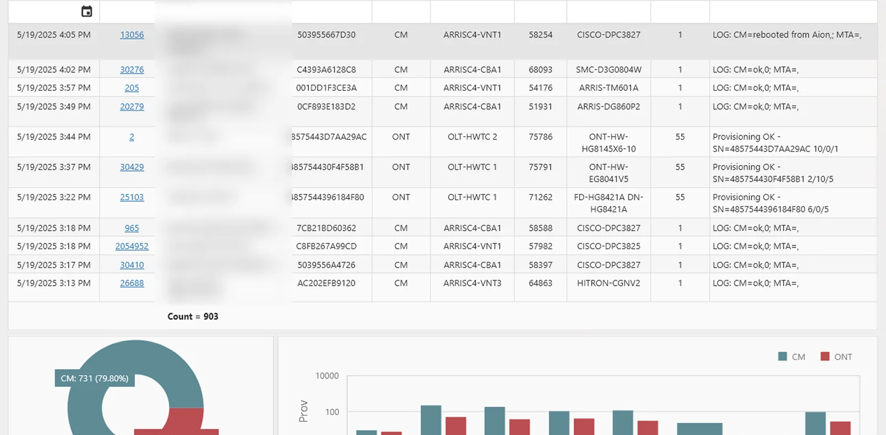This screenshot has height=435, width=886.
Task: Select MAC address C8FB267A99CD
Action: pyautogui.click(x=327, y=246)
